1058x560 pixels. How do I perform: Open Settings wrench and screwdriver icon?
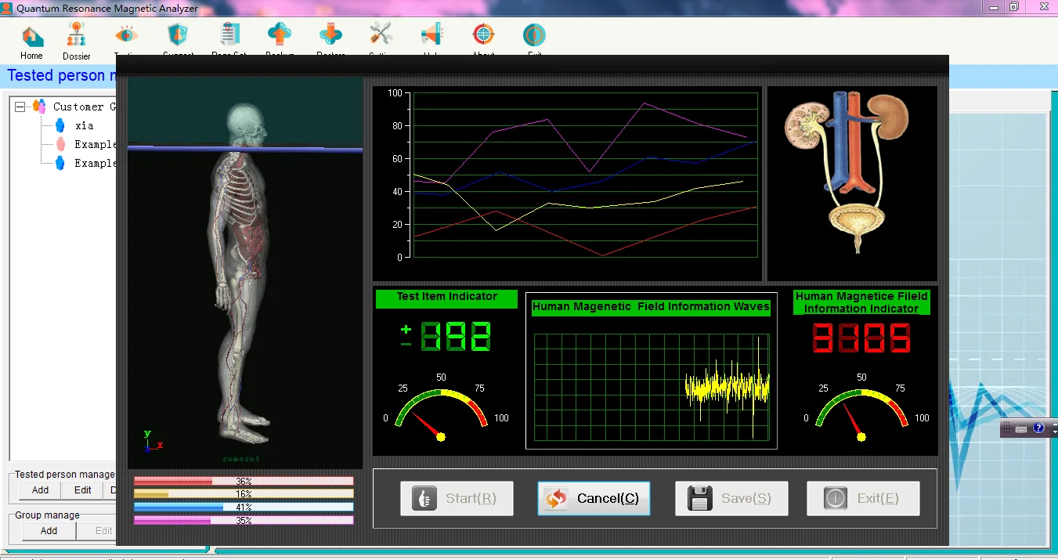tap(381, 36)
